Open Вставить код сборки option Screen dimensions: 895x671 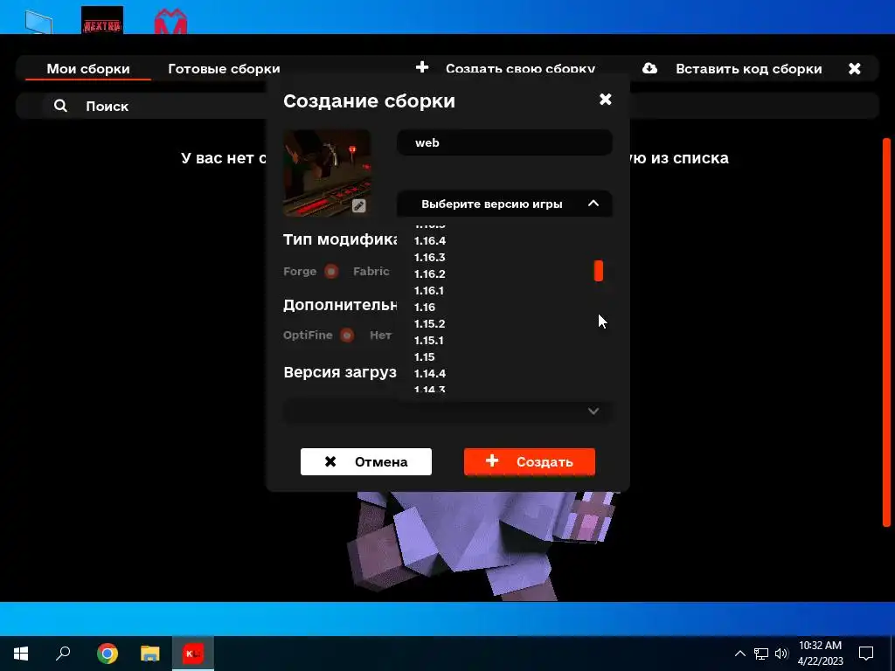748,68
